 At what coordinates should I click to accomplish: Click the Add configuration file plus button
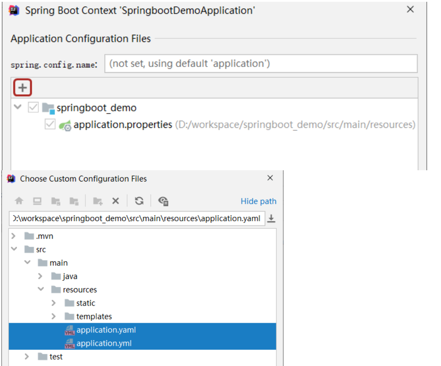pyautogui.click(x=22, y=87)
